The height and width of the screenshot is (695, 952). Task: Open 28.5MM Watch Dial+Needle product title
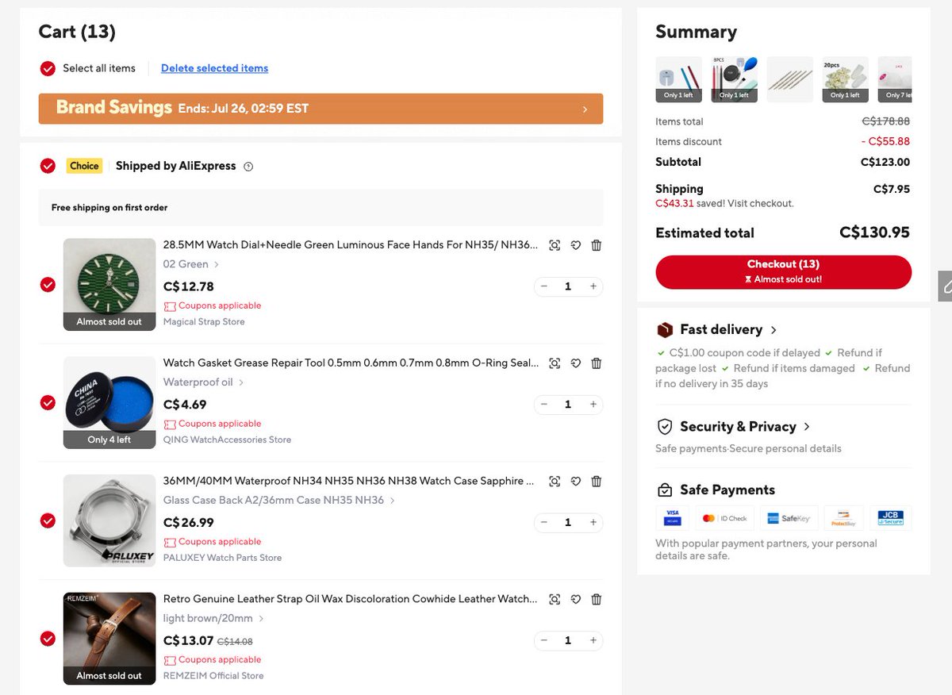(351, 245)
